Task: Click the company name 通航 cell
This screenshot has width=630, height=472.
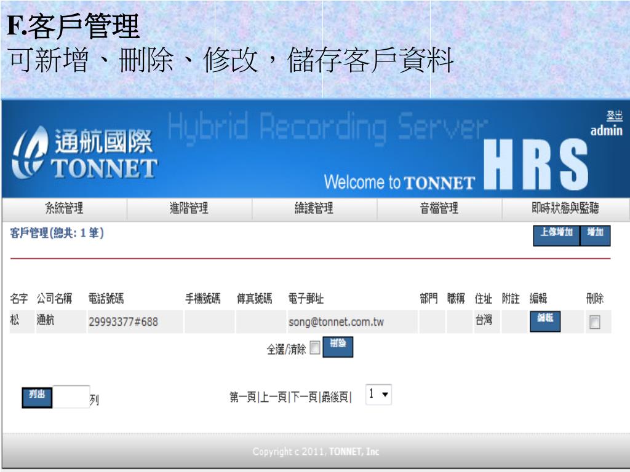Action: pos(61,322)
